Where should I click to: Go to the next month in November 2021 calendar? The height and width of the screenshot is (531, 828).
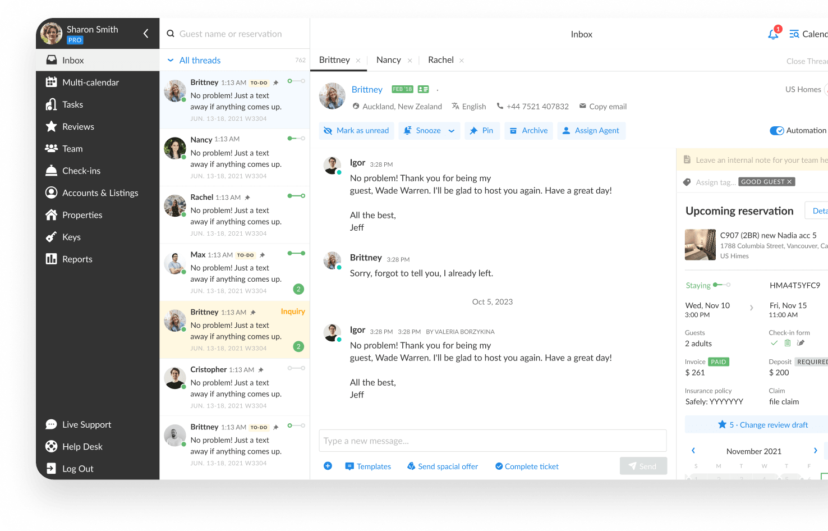click(815, 450)
